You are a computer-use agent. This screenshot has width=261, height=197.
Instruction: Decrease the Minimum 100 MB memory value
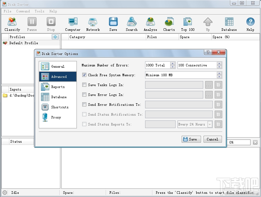pos(219,77)
